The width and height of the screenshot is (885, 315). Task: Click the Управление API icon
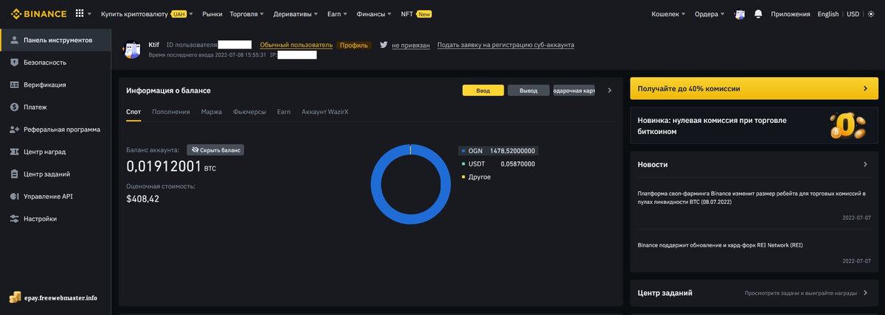[14, 197]
